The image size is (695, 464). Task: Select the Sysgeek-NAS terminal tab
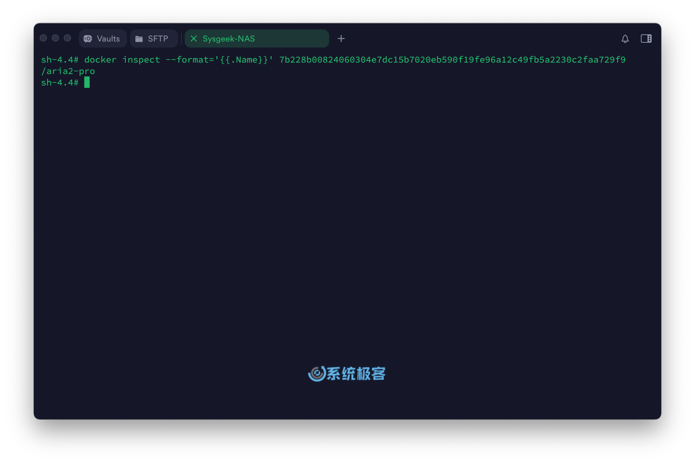(257, 39)
